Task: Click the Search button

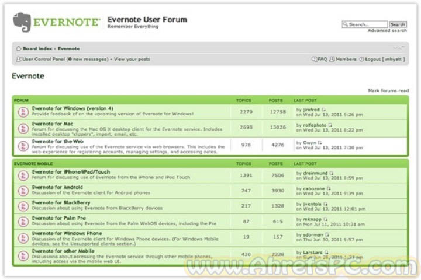Action: [x=398, y=24]
